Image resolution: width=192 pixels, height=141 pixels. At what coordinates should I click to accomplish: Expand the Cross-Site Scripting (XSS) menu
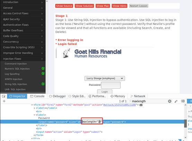(23, 47)
